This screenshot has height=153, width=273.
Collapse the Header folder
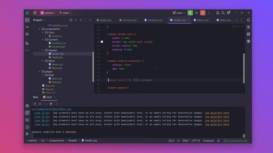[x=43, y=50]
